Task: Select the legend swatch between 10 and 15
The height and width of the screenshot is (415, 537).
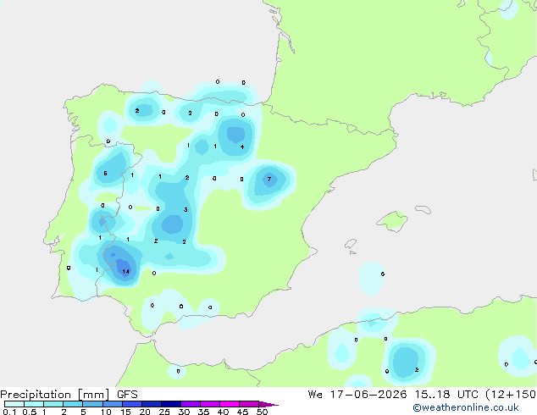Action: click(x=113, y=404)
